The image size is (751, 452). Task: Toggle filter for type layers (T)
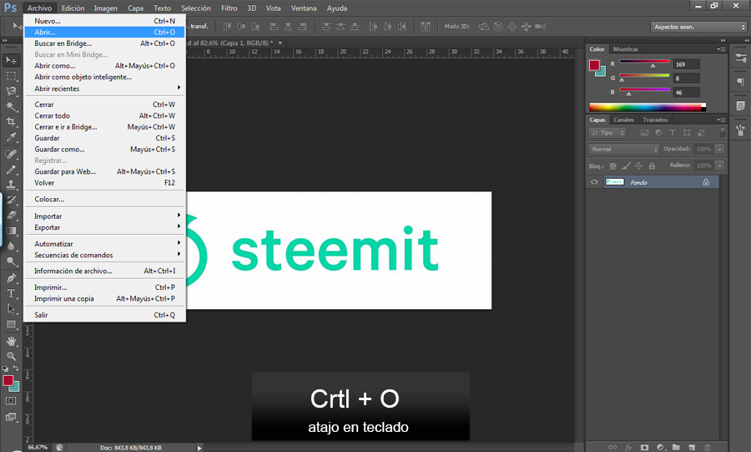673,133
